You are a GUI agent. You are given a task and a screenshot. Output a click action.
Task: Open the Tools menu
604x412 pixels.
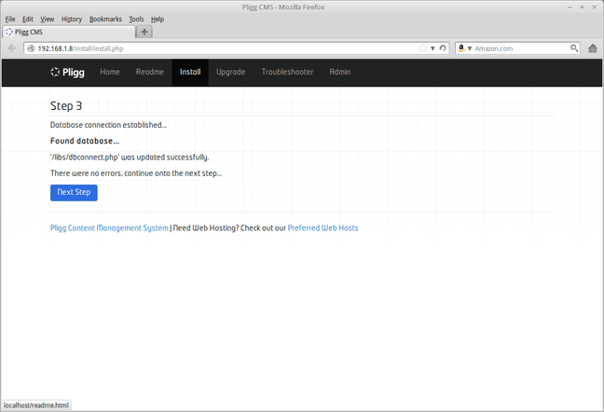(136, 20)
